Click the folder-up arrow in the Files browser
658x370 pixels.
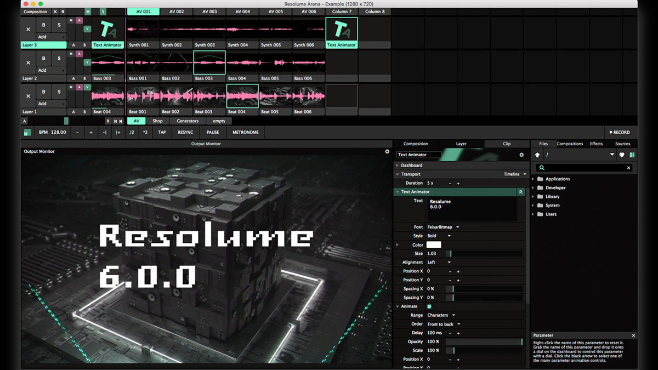(537, 155)
